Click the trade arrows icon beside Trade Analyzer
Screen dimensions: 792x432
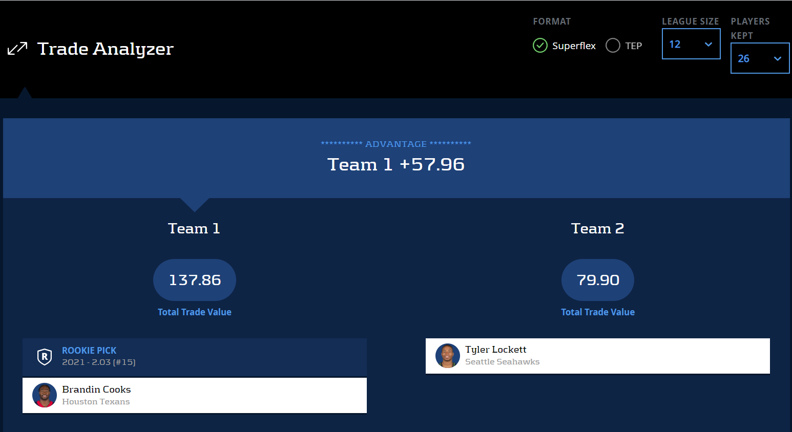tap(17, 49)
